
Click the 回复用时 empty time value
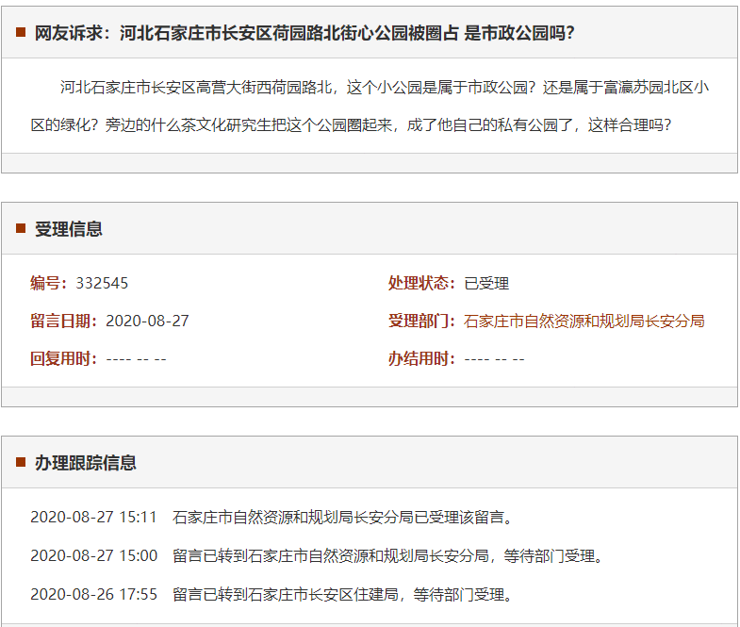point(136,358)
